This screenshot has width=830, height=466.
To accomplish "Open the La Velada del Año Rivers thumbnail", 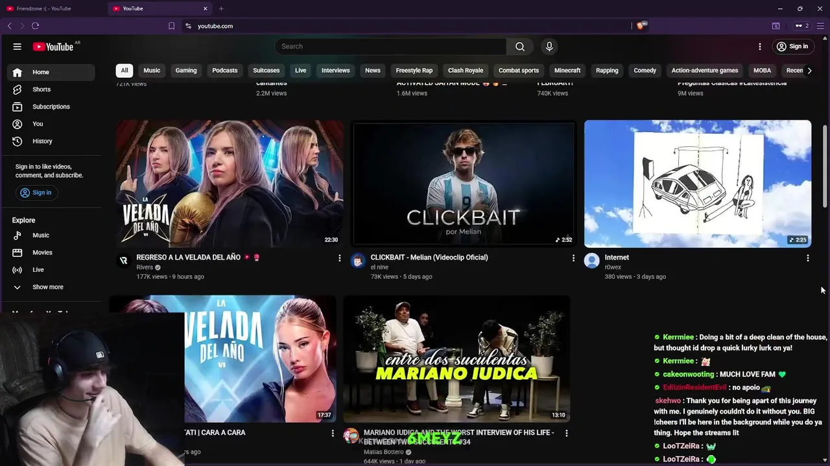I will tap(230, 184).
